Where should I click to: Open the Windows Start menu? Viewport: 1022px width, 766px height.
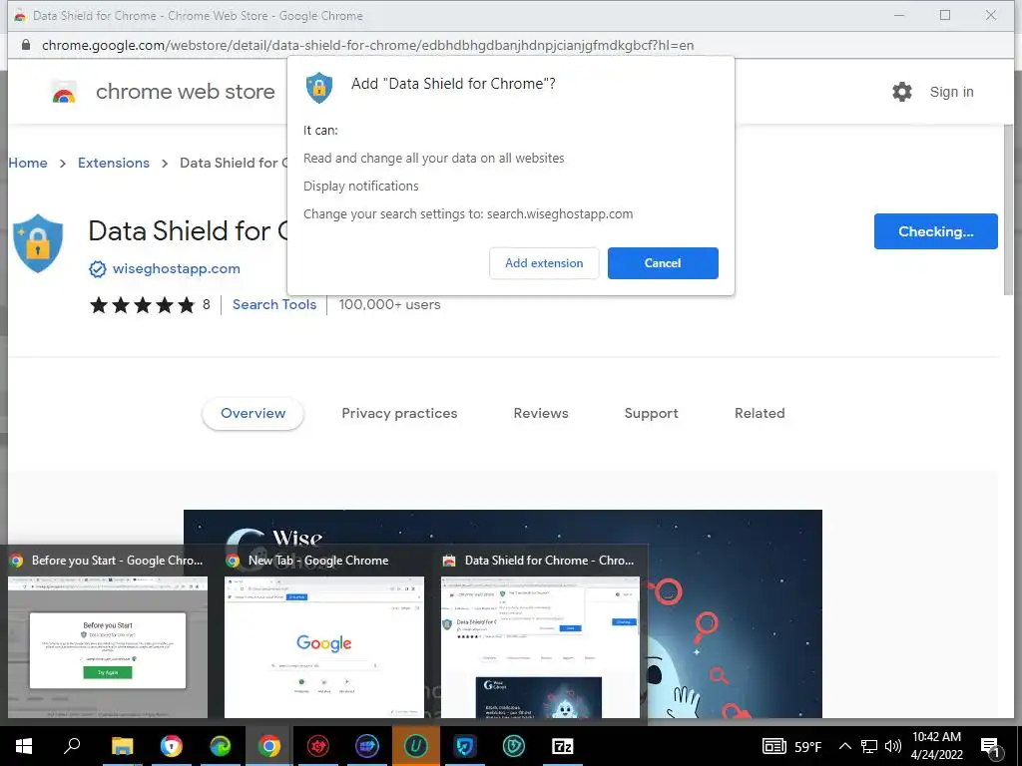click(24, 746)
